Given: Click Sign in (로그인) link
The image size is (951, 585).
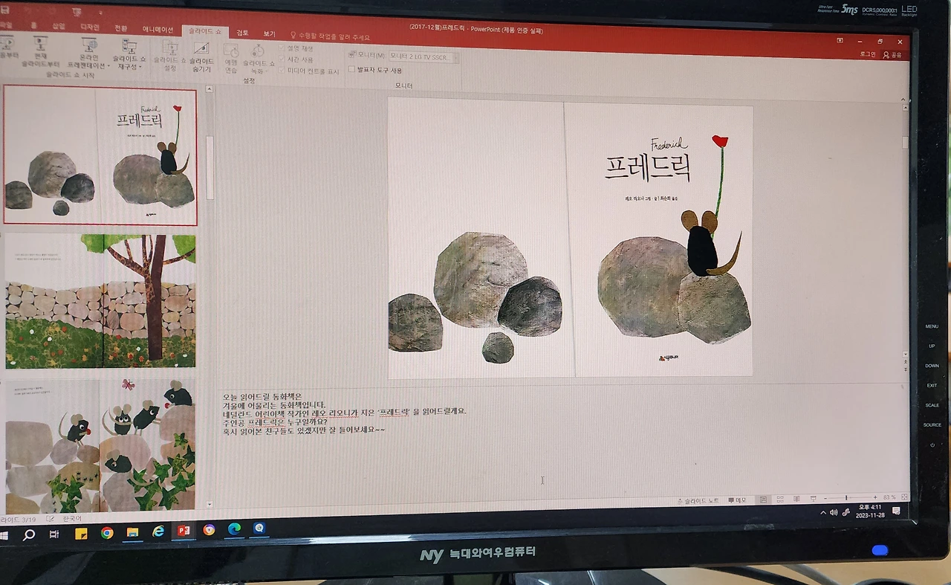Looking at the screenshot, I should click(868, 54).
